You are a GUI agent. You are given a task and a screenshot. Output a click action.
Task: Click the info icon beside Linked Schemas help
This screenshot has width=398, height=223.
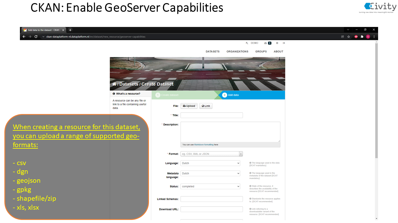pos(250,199)
